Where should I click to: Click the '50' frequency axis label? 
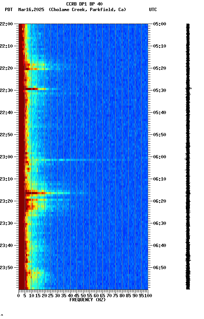tap(83, 296)
